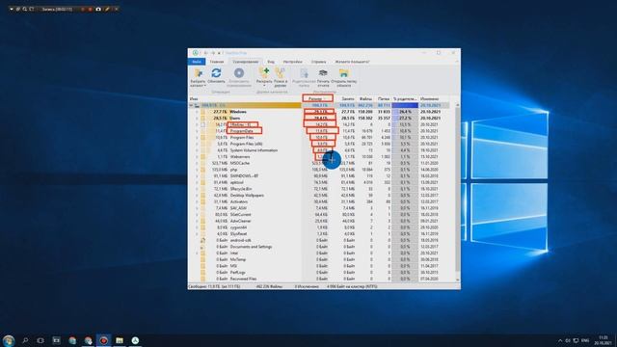
Task: Select the Recovered Files row
Action: click(319, 279)
